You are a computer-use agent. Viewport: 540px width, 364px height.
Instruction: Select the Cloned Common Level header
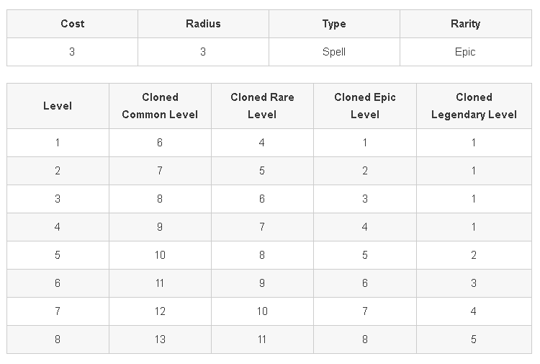click(x=160, y=106)
